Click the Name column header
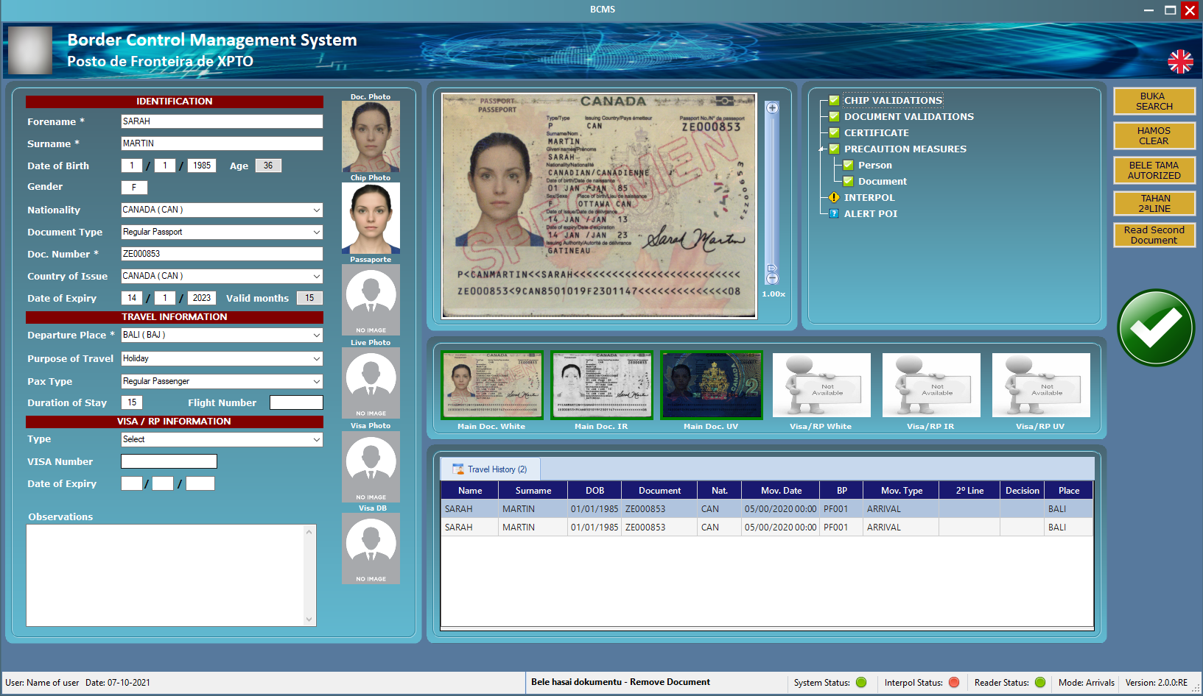The image size is (1203, 696). pos(470,491)
